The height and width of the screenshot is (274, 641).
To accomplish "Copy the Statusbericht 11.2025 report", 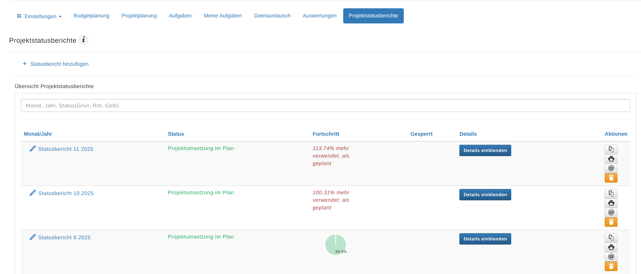I will pos(611,149).
